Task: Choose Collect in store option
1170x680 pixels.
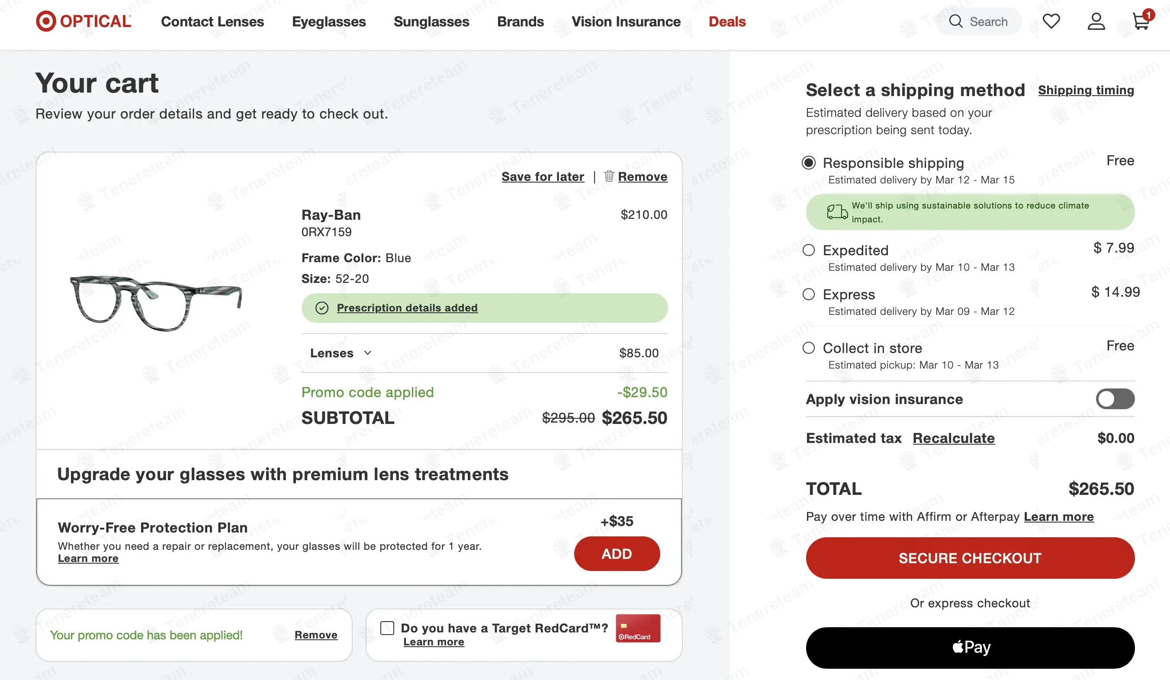Action: coord(809,348)
